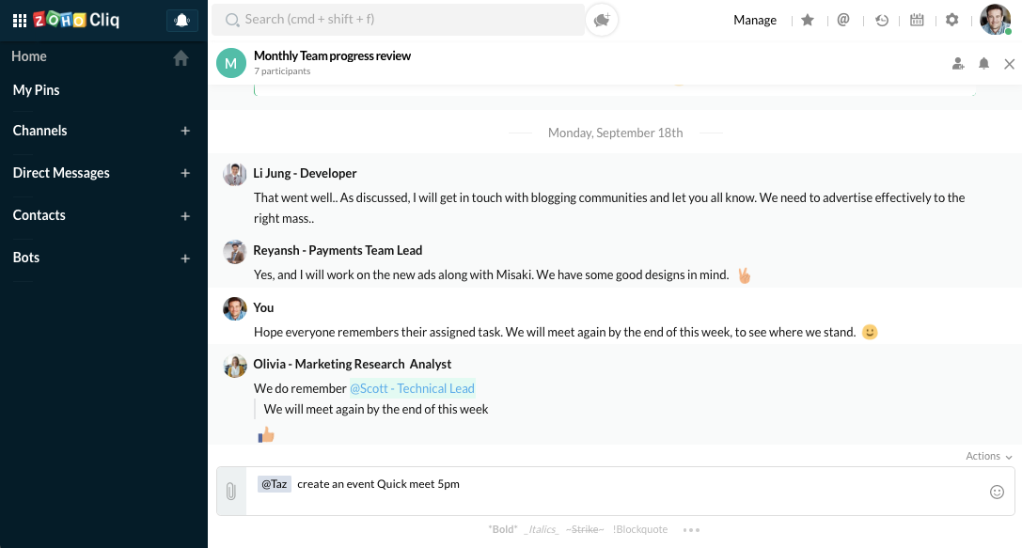Click the add participant icon

pos(958,64)
